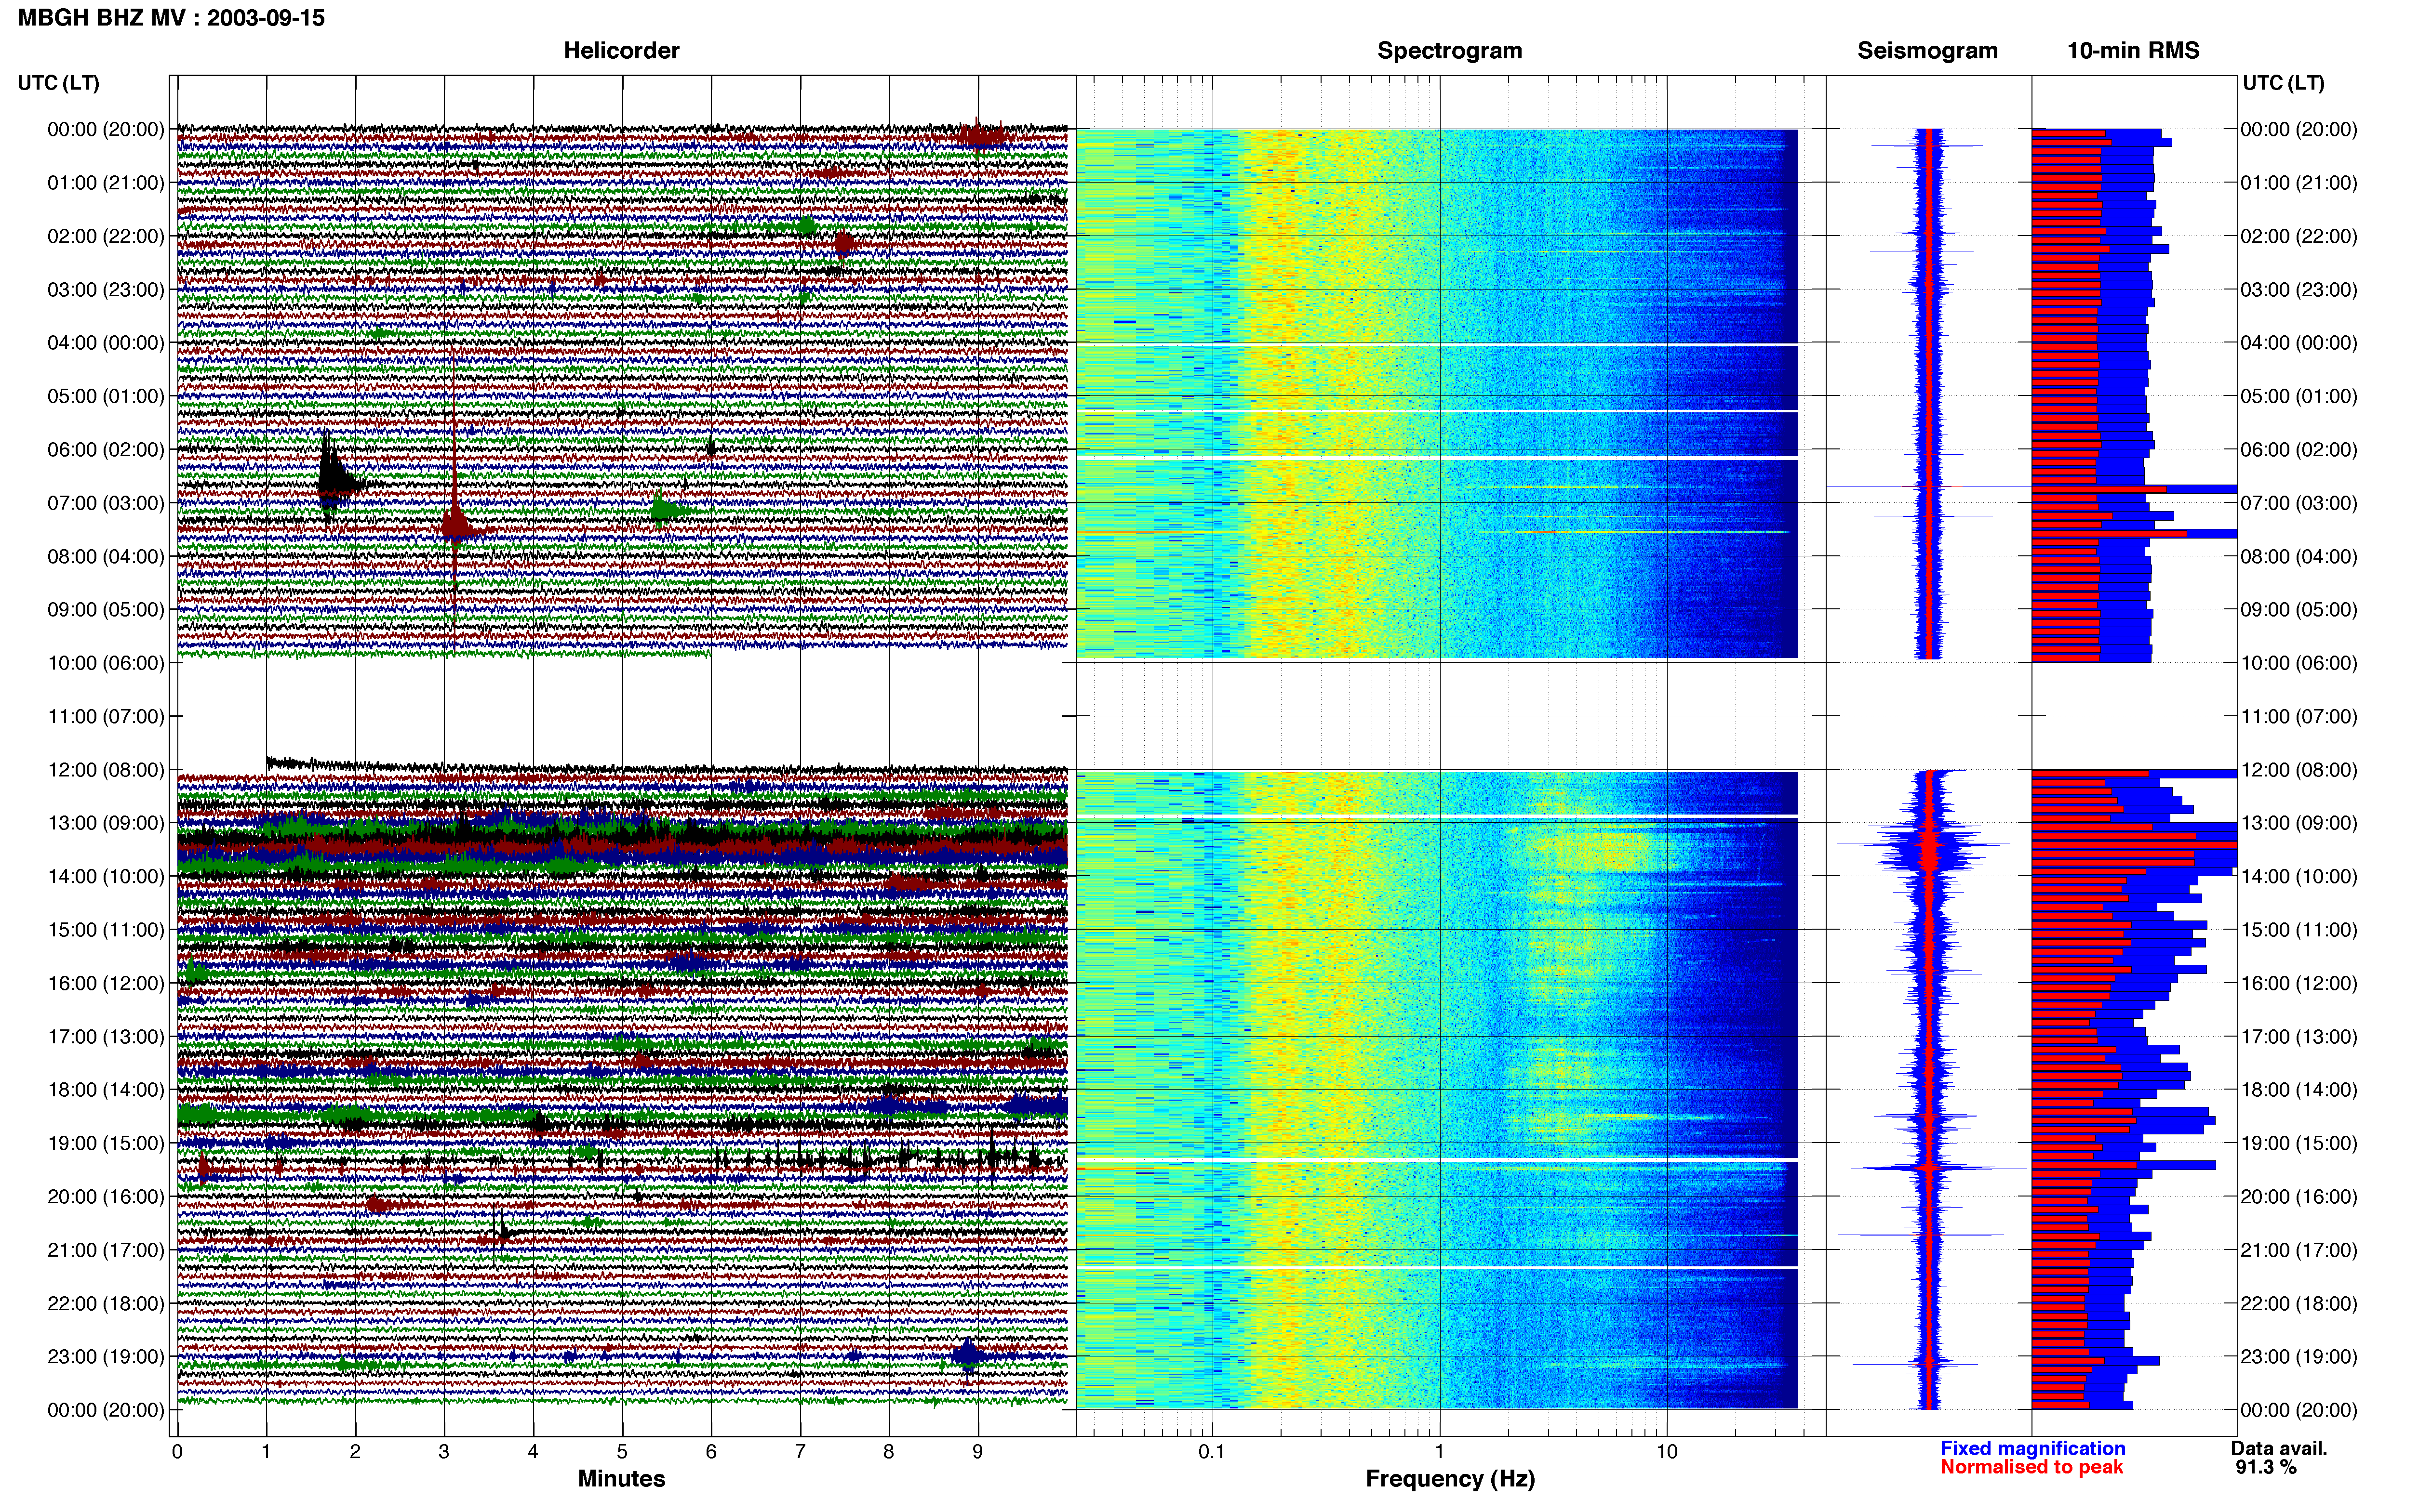Click the green event burst near 07:10
The image size is (2419, 1512).
tap(663, 510)
